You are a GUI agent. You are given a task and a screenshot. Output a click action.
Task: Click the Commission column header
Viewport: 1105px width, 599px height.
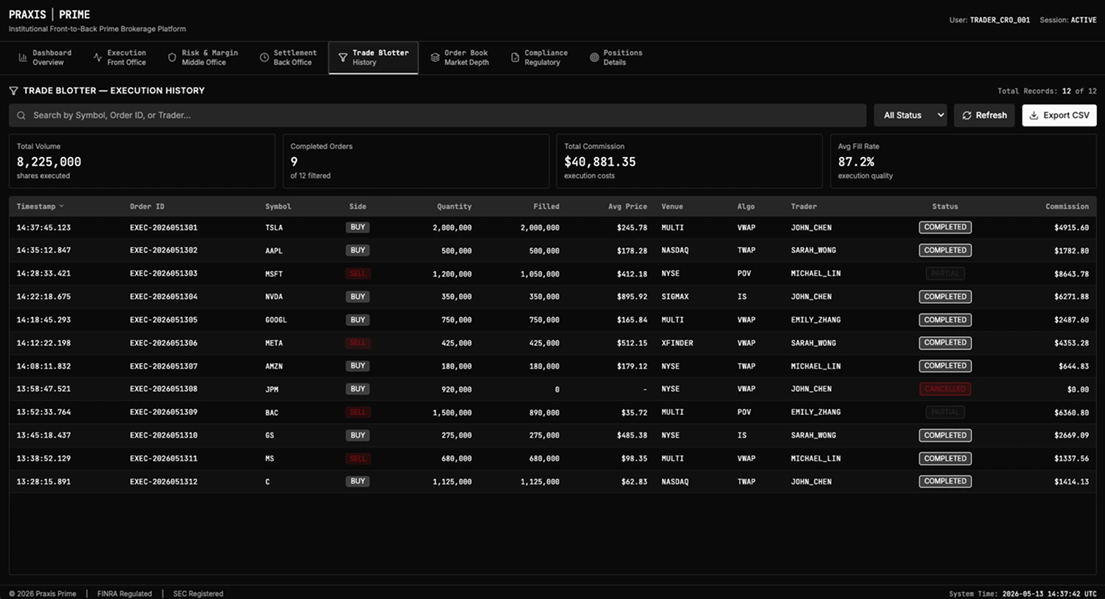[1067, 207]
